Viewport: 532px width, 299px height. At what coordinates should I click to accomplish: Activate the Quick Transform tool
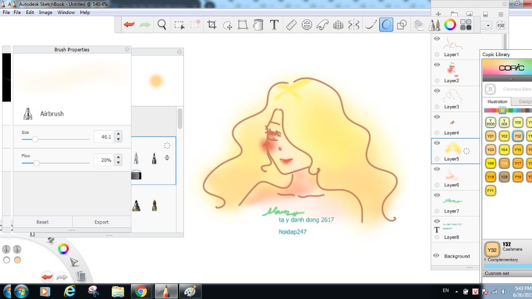pos(227,25)
